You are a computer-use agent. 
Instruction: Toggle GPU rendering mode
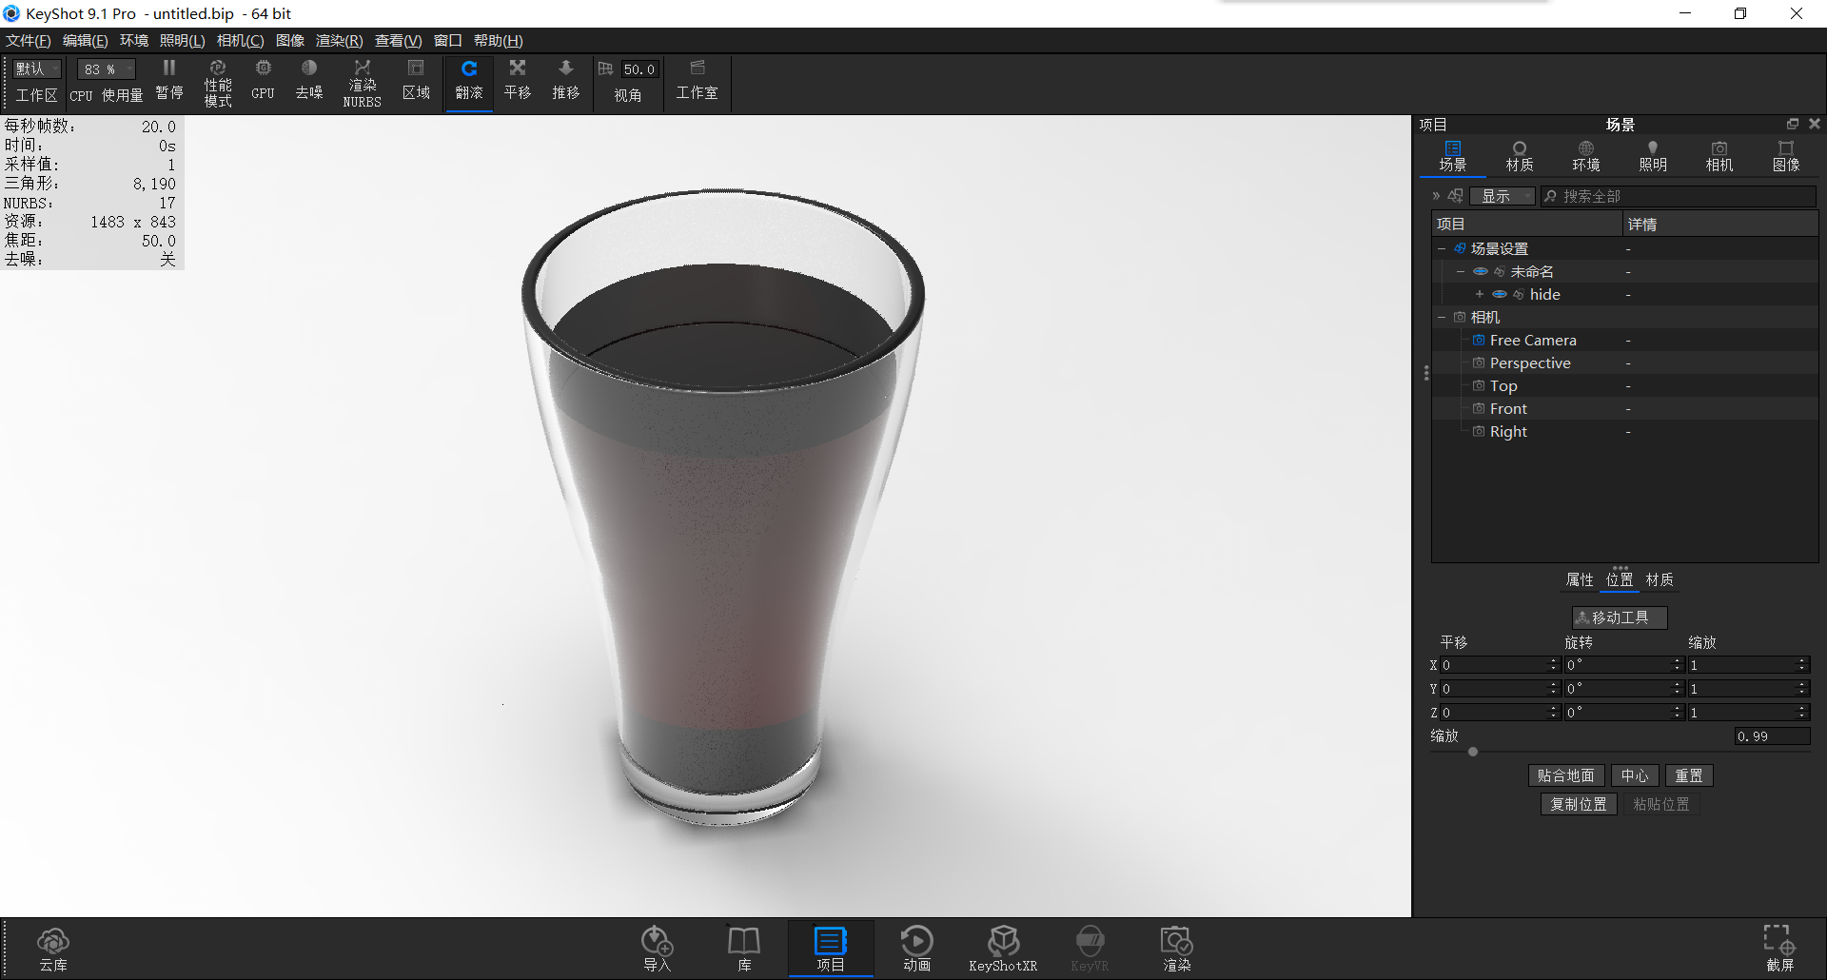click(263, 82)
